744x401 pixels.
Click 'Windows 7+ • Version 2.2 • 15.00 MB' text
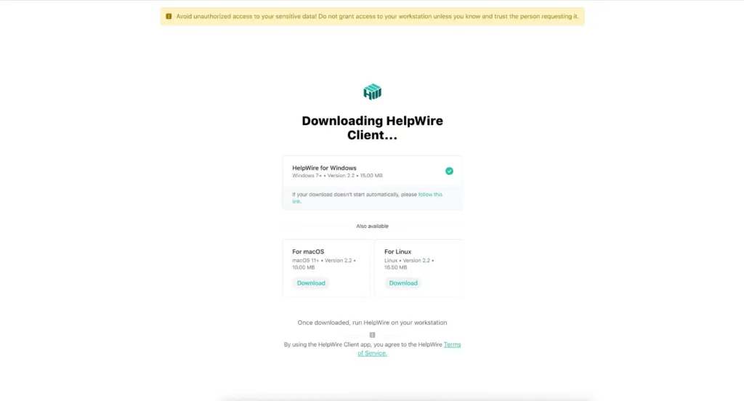(337, 176)
